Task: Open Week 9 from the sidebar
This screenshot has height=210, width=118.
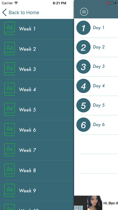Action: click(x=37, y=191)
